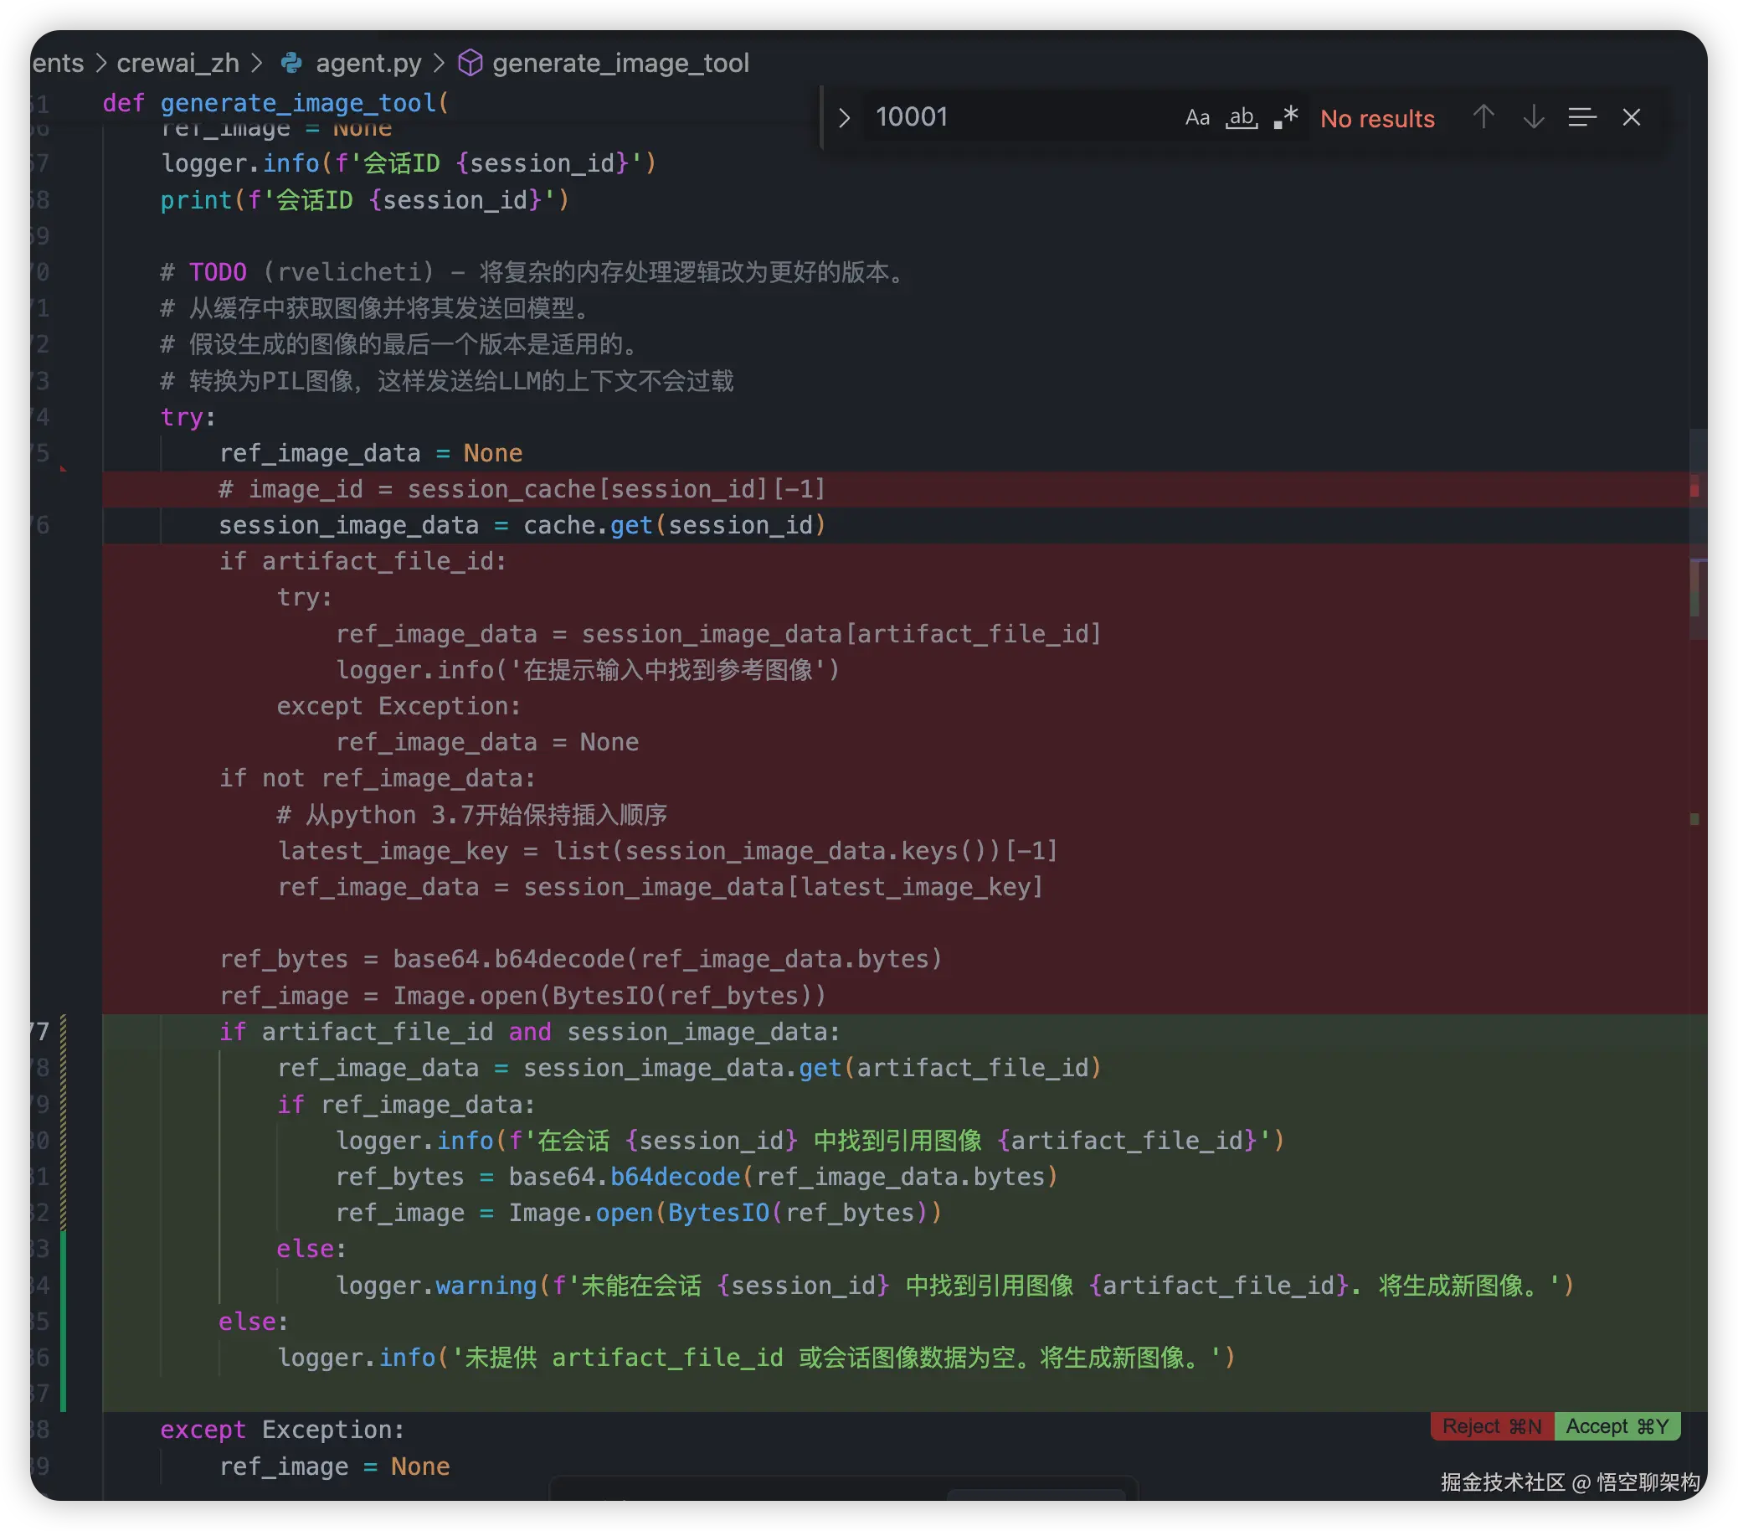Screen dimensions: 1738x1531
Task: Toggle Match Case in find widget
Action: click(1197, 117)
